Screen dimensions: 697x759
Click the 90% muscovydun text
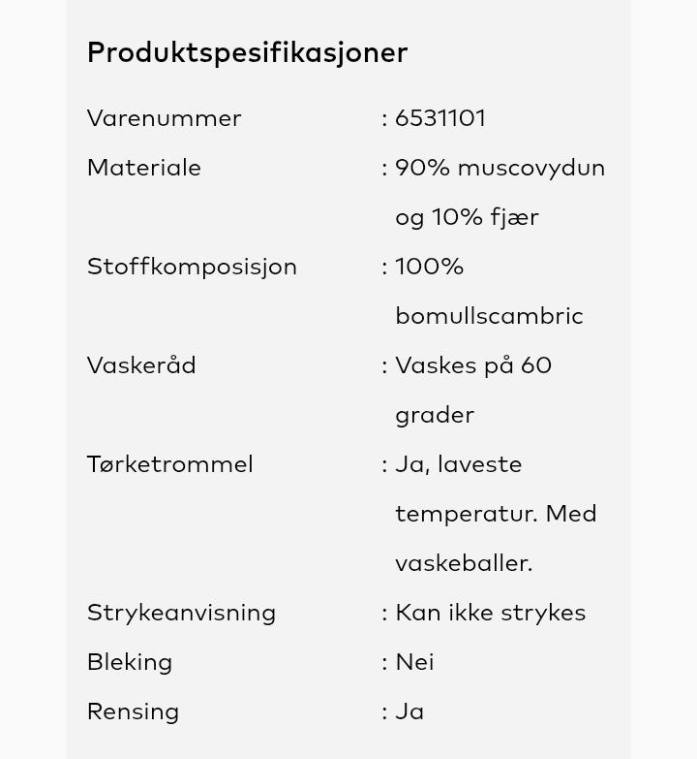[x=500, y=169]
